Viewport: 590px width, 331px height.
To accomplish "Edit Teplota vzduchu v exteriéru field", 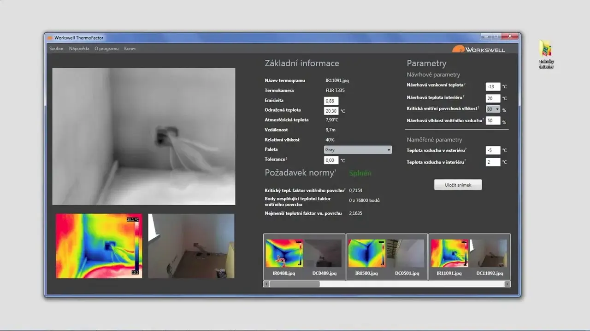I will (x=493, y=150).
